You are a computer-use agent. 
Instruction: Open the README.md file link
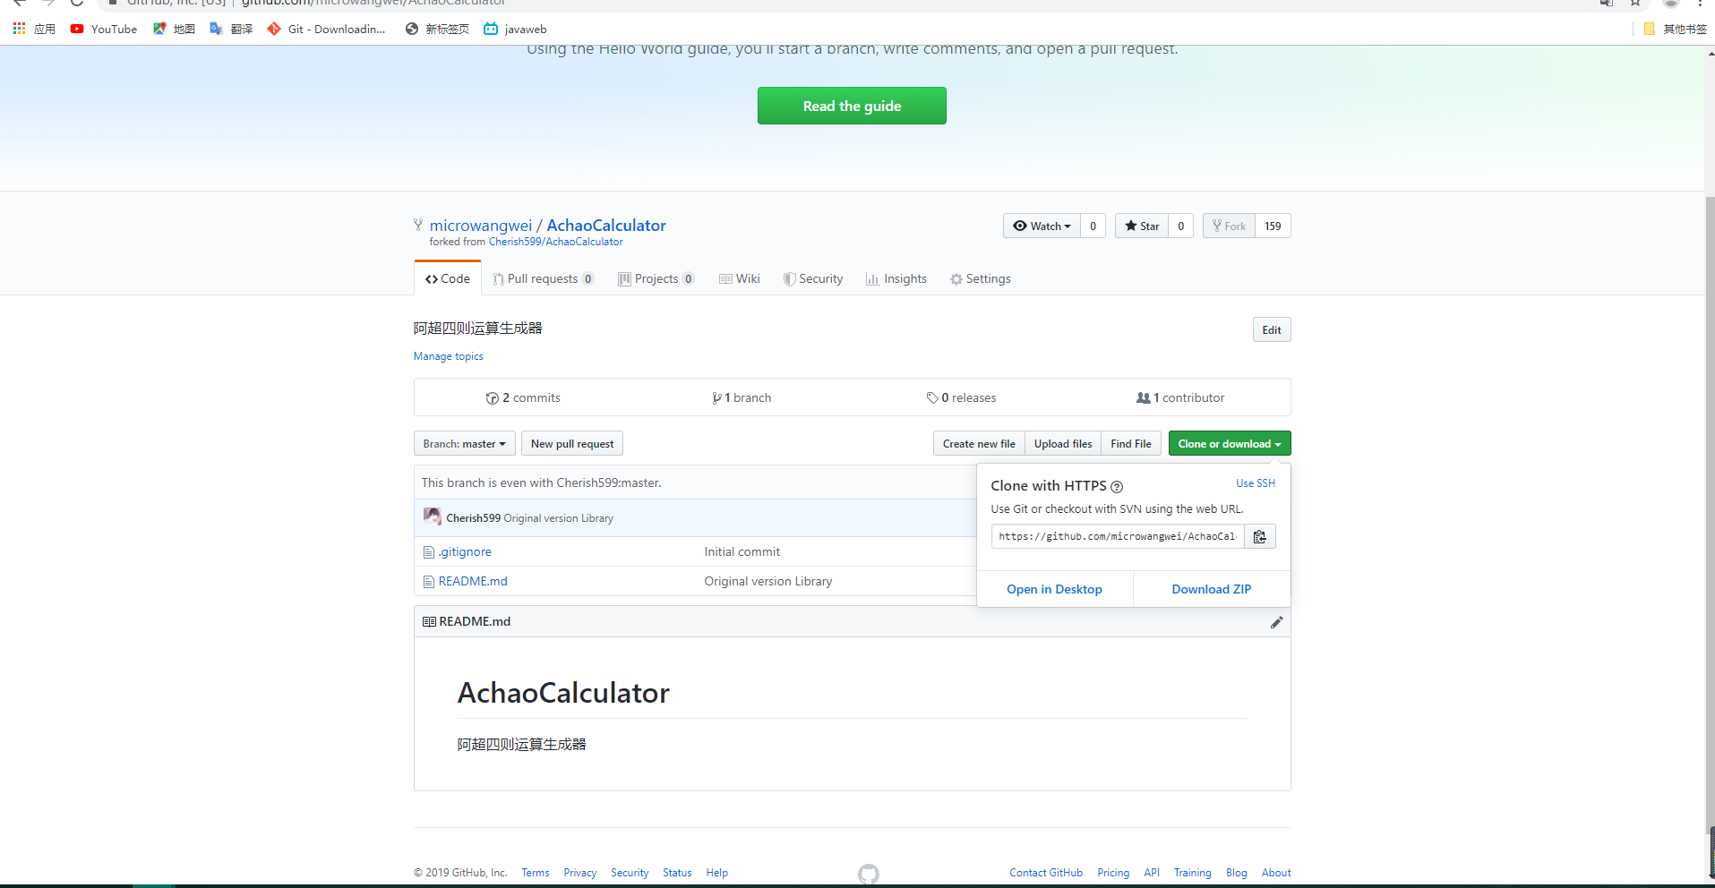pos(473,582)
